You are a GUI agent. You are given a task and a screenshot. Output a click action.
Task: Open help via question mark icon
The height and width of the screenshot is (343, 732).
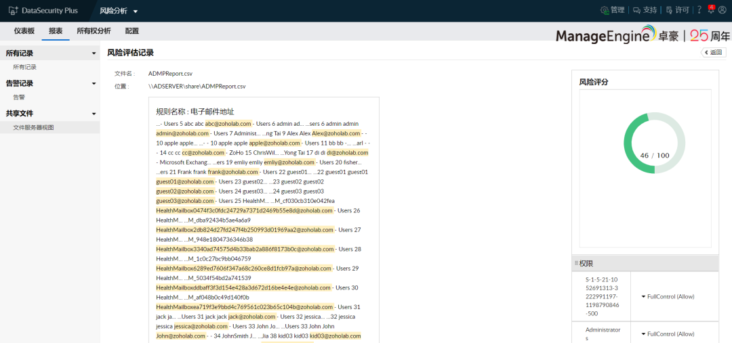(699, 10)
